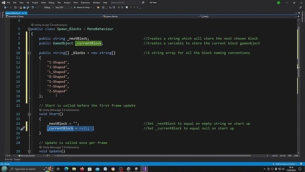Click the bookmark toolbar icon
The image size is (305, 172).
click(127, 7)
